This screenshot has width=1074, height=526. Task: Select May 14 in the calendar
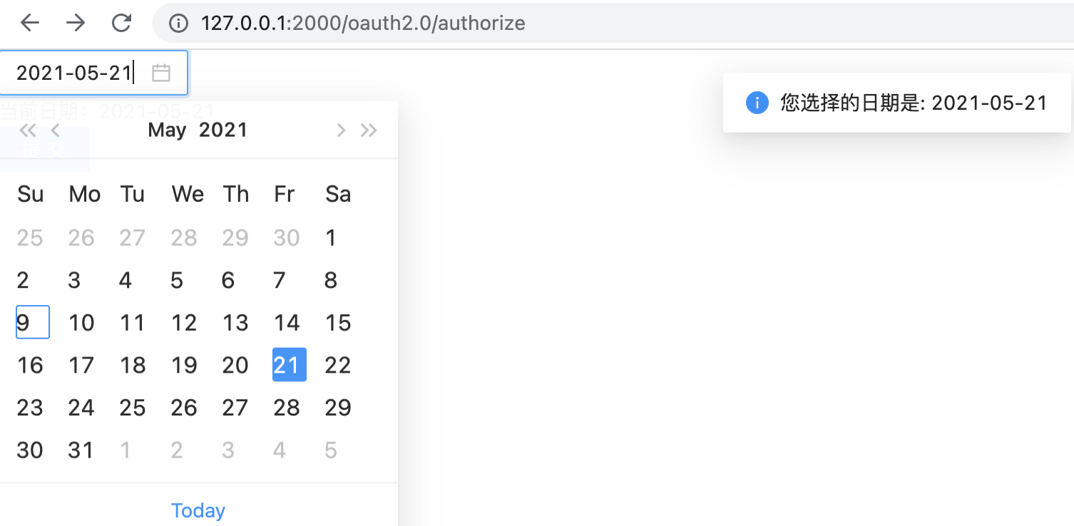pos(287,323)
